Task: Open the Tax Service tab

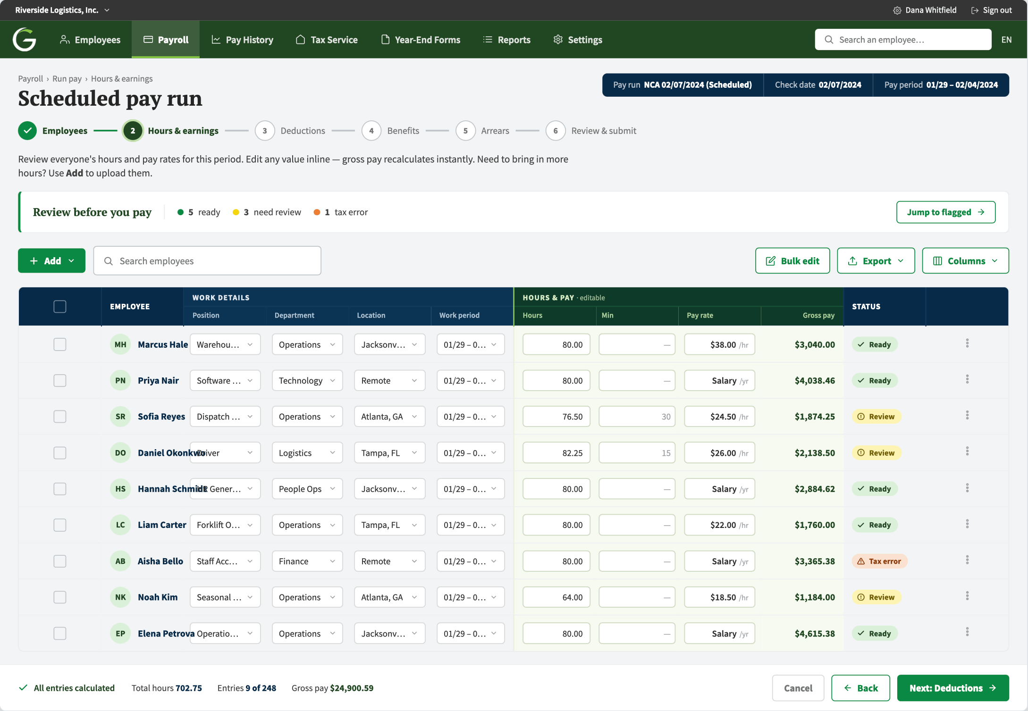Action: pyautogui.click(x=327, y=40)
